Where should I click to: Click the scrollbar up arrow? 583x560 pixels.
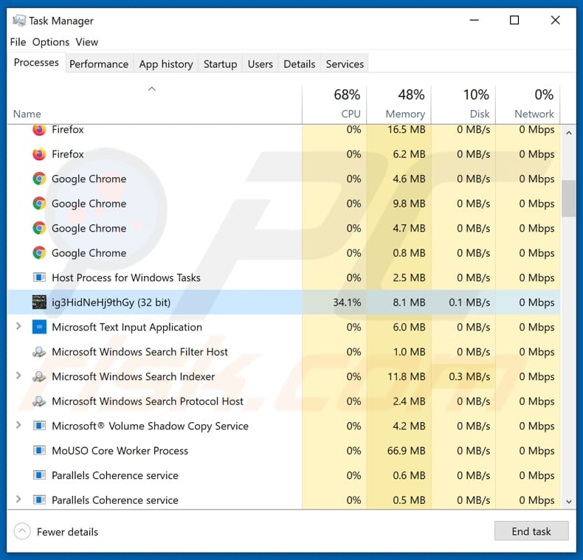pyautogui.click(x=568, y=133)
